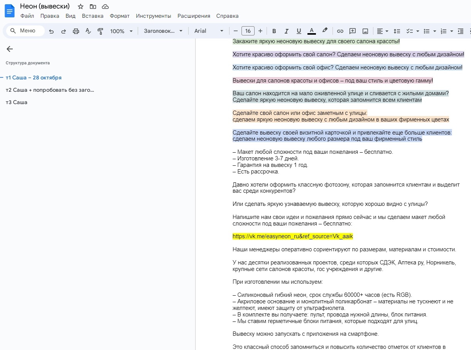Click the font size field 16
This screenshot has width=471, height=350.
click(x=248, y=31)
